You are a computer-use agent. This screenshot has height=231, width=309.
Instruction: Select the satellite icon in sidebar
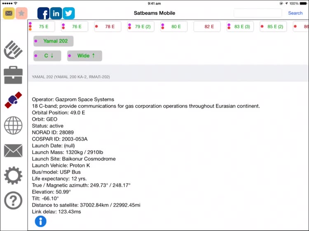[13, 100]
